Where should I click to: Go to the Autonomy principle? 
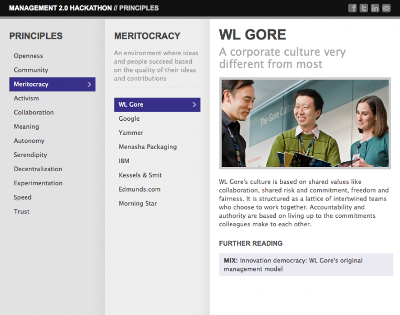pos(29,141)
